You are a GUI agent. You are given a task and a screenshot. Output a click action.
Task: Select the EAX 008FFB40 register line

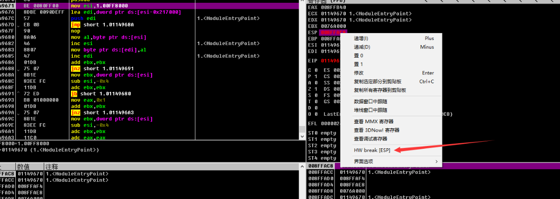(x=327, y=7)
